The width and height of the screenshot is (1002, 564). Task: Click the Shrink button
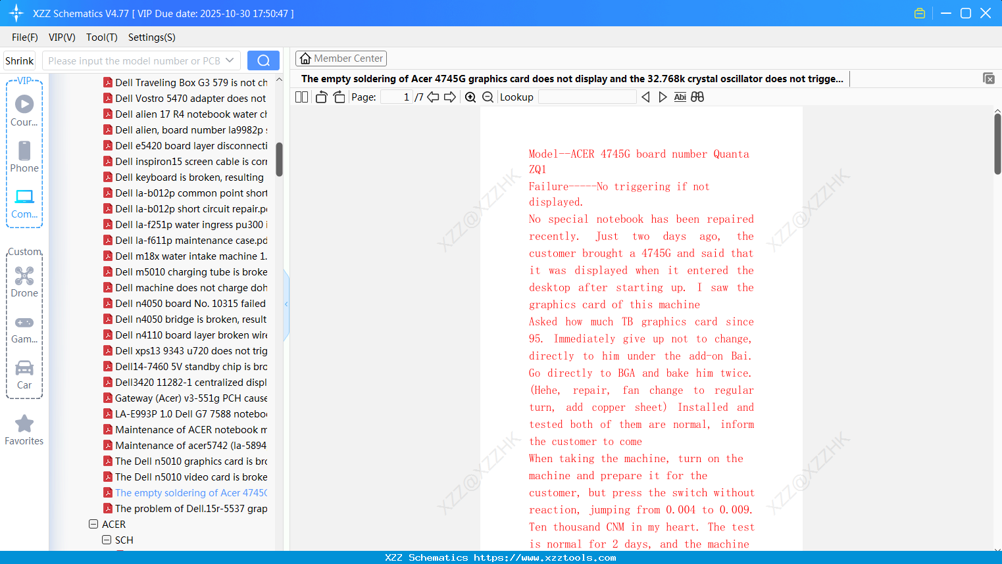click(20, 60)
